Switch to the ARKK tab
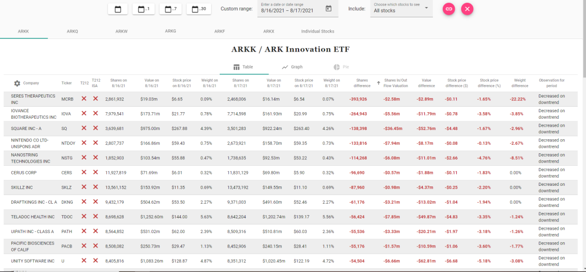The width and height of the screenshot is (586, 272). pyautogui.click(x=23, y=31)
